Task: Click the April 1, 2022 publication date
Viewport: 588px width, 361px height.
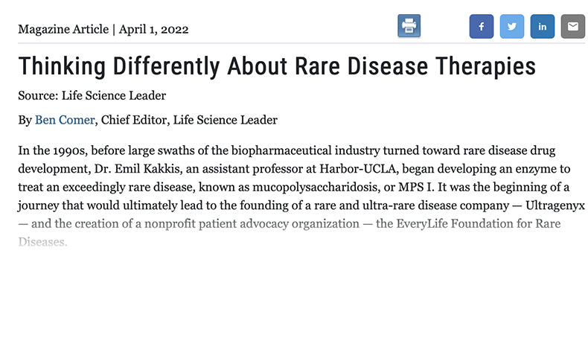Action: pyautogui.click(x=153, y=30)
